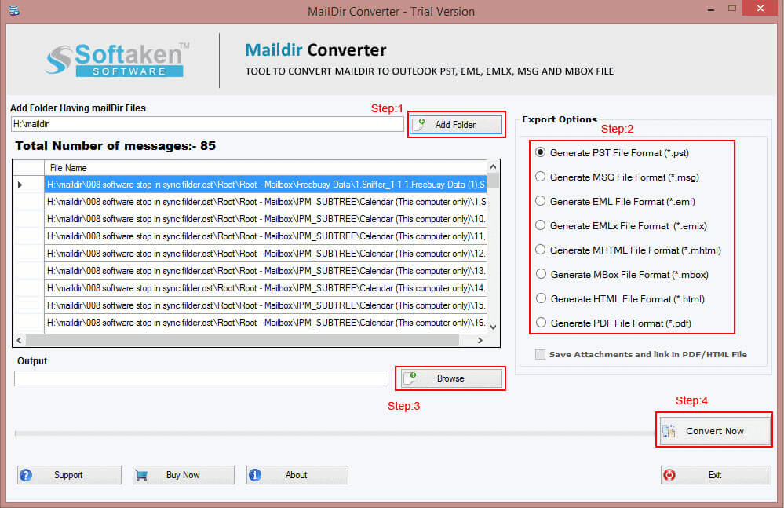Viewport: 784px width, 508px height.
Task: Click the Add Folder button
Action: pos(456,125)
